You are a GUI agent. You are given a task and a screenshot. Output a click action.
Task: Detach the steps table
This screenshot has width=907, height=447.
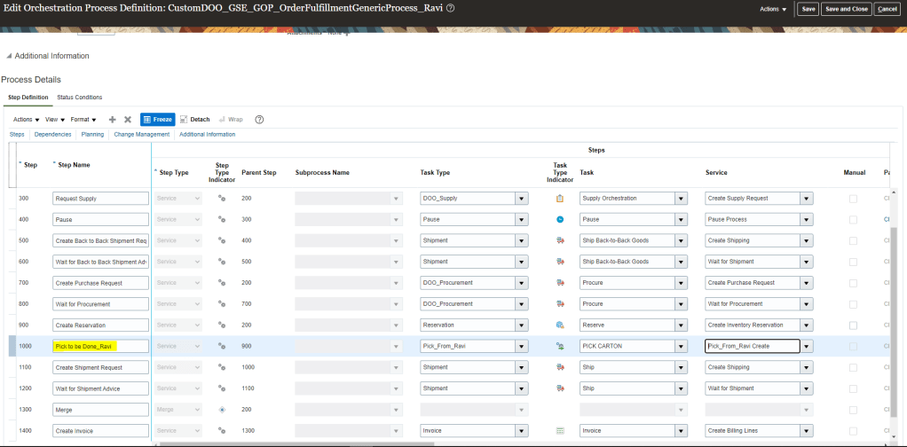(x=194, y=119)
